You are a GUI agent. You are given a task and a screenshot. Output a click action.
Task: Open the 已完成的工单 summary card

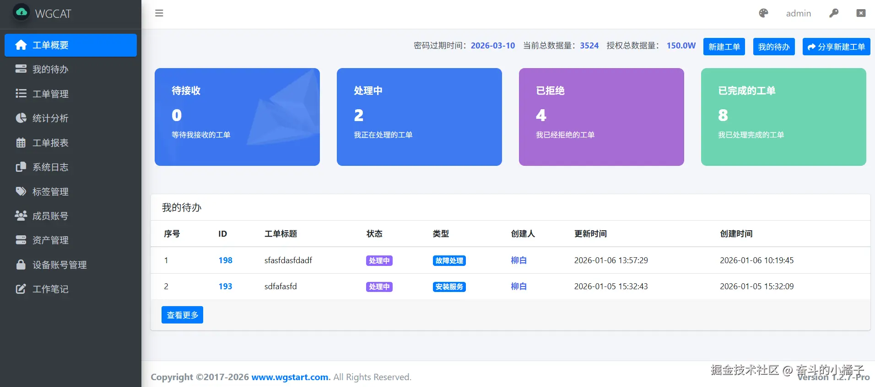coord(783,117)
